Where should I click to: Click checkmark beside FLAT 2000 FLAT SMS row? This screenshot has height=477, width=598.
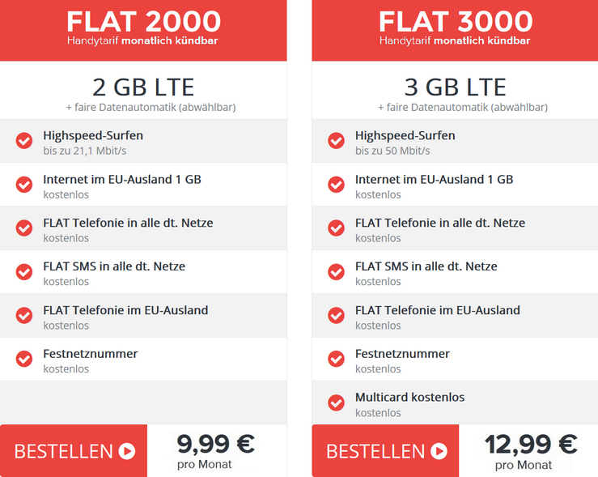[x=24, y=272]
